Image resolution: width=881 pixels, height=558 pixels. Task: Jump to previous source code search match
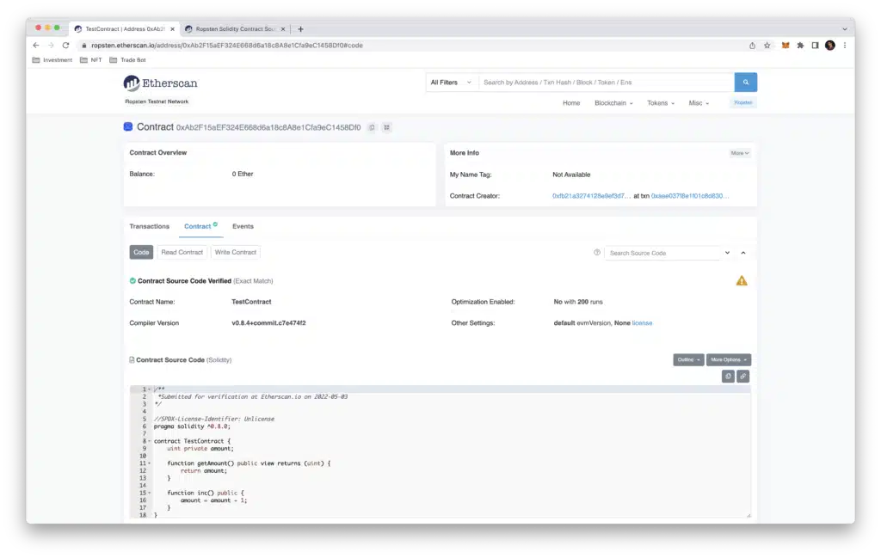pos(742,253)
